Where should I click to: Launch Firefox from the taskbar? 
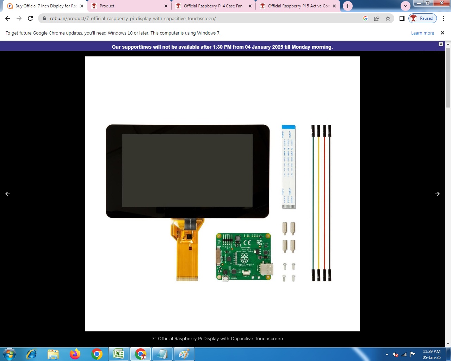(x=75, y=354)
